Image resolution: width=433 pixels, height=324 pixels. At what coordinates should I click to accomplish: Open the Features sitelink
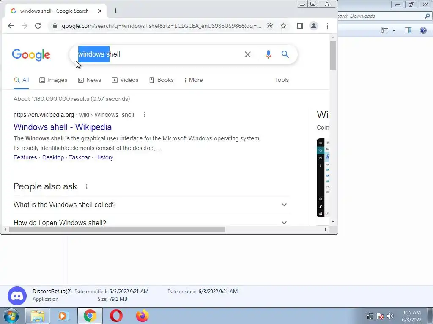25,158
